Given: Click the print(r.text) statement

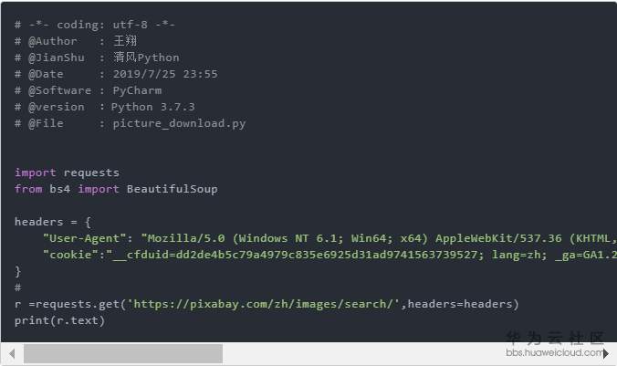Looking at the screenshot, I should (x=60, y=320).
